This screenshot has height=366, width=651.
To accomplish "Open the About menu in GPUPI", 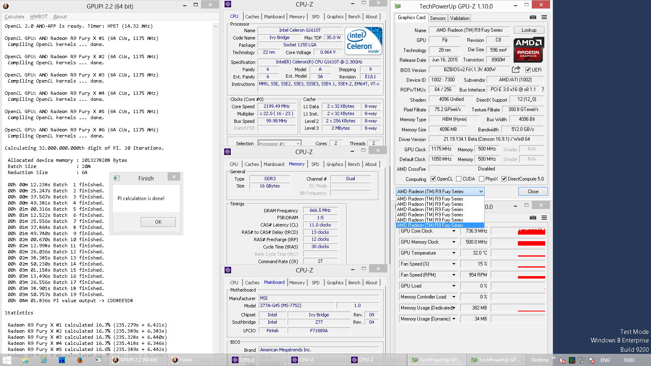I will point(60,17).
